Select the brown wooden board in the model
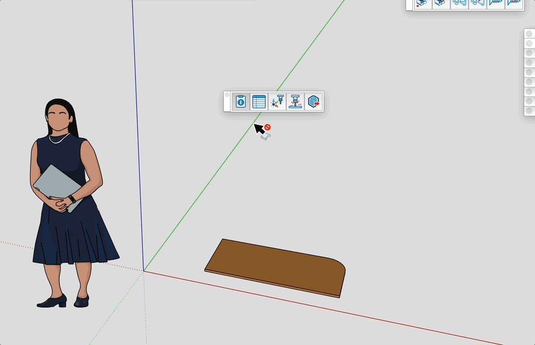Viewport: 535px width, 345px height. [275, 268]
